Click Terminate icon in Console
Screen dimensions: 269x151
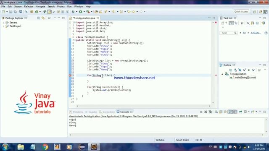coord(201,112)
